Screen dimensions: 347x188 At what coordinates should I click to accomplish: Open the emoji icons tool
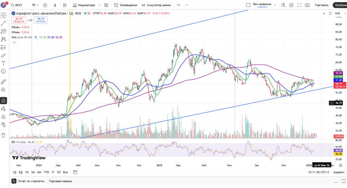pos(3,71)
